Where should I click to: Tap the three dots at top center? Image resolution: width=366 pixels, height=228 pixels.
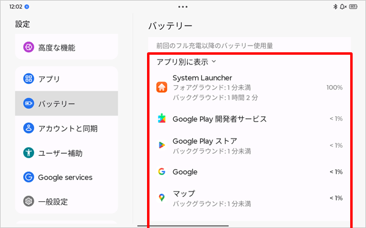pos(183,7)
